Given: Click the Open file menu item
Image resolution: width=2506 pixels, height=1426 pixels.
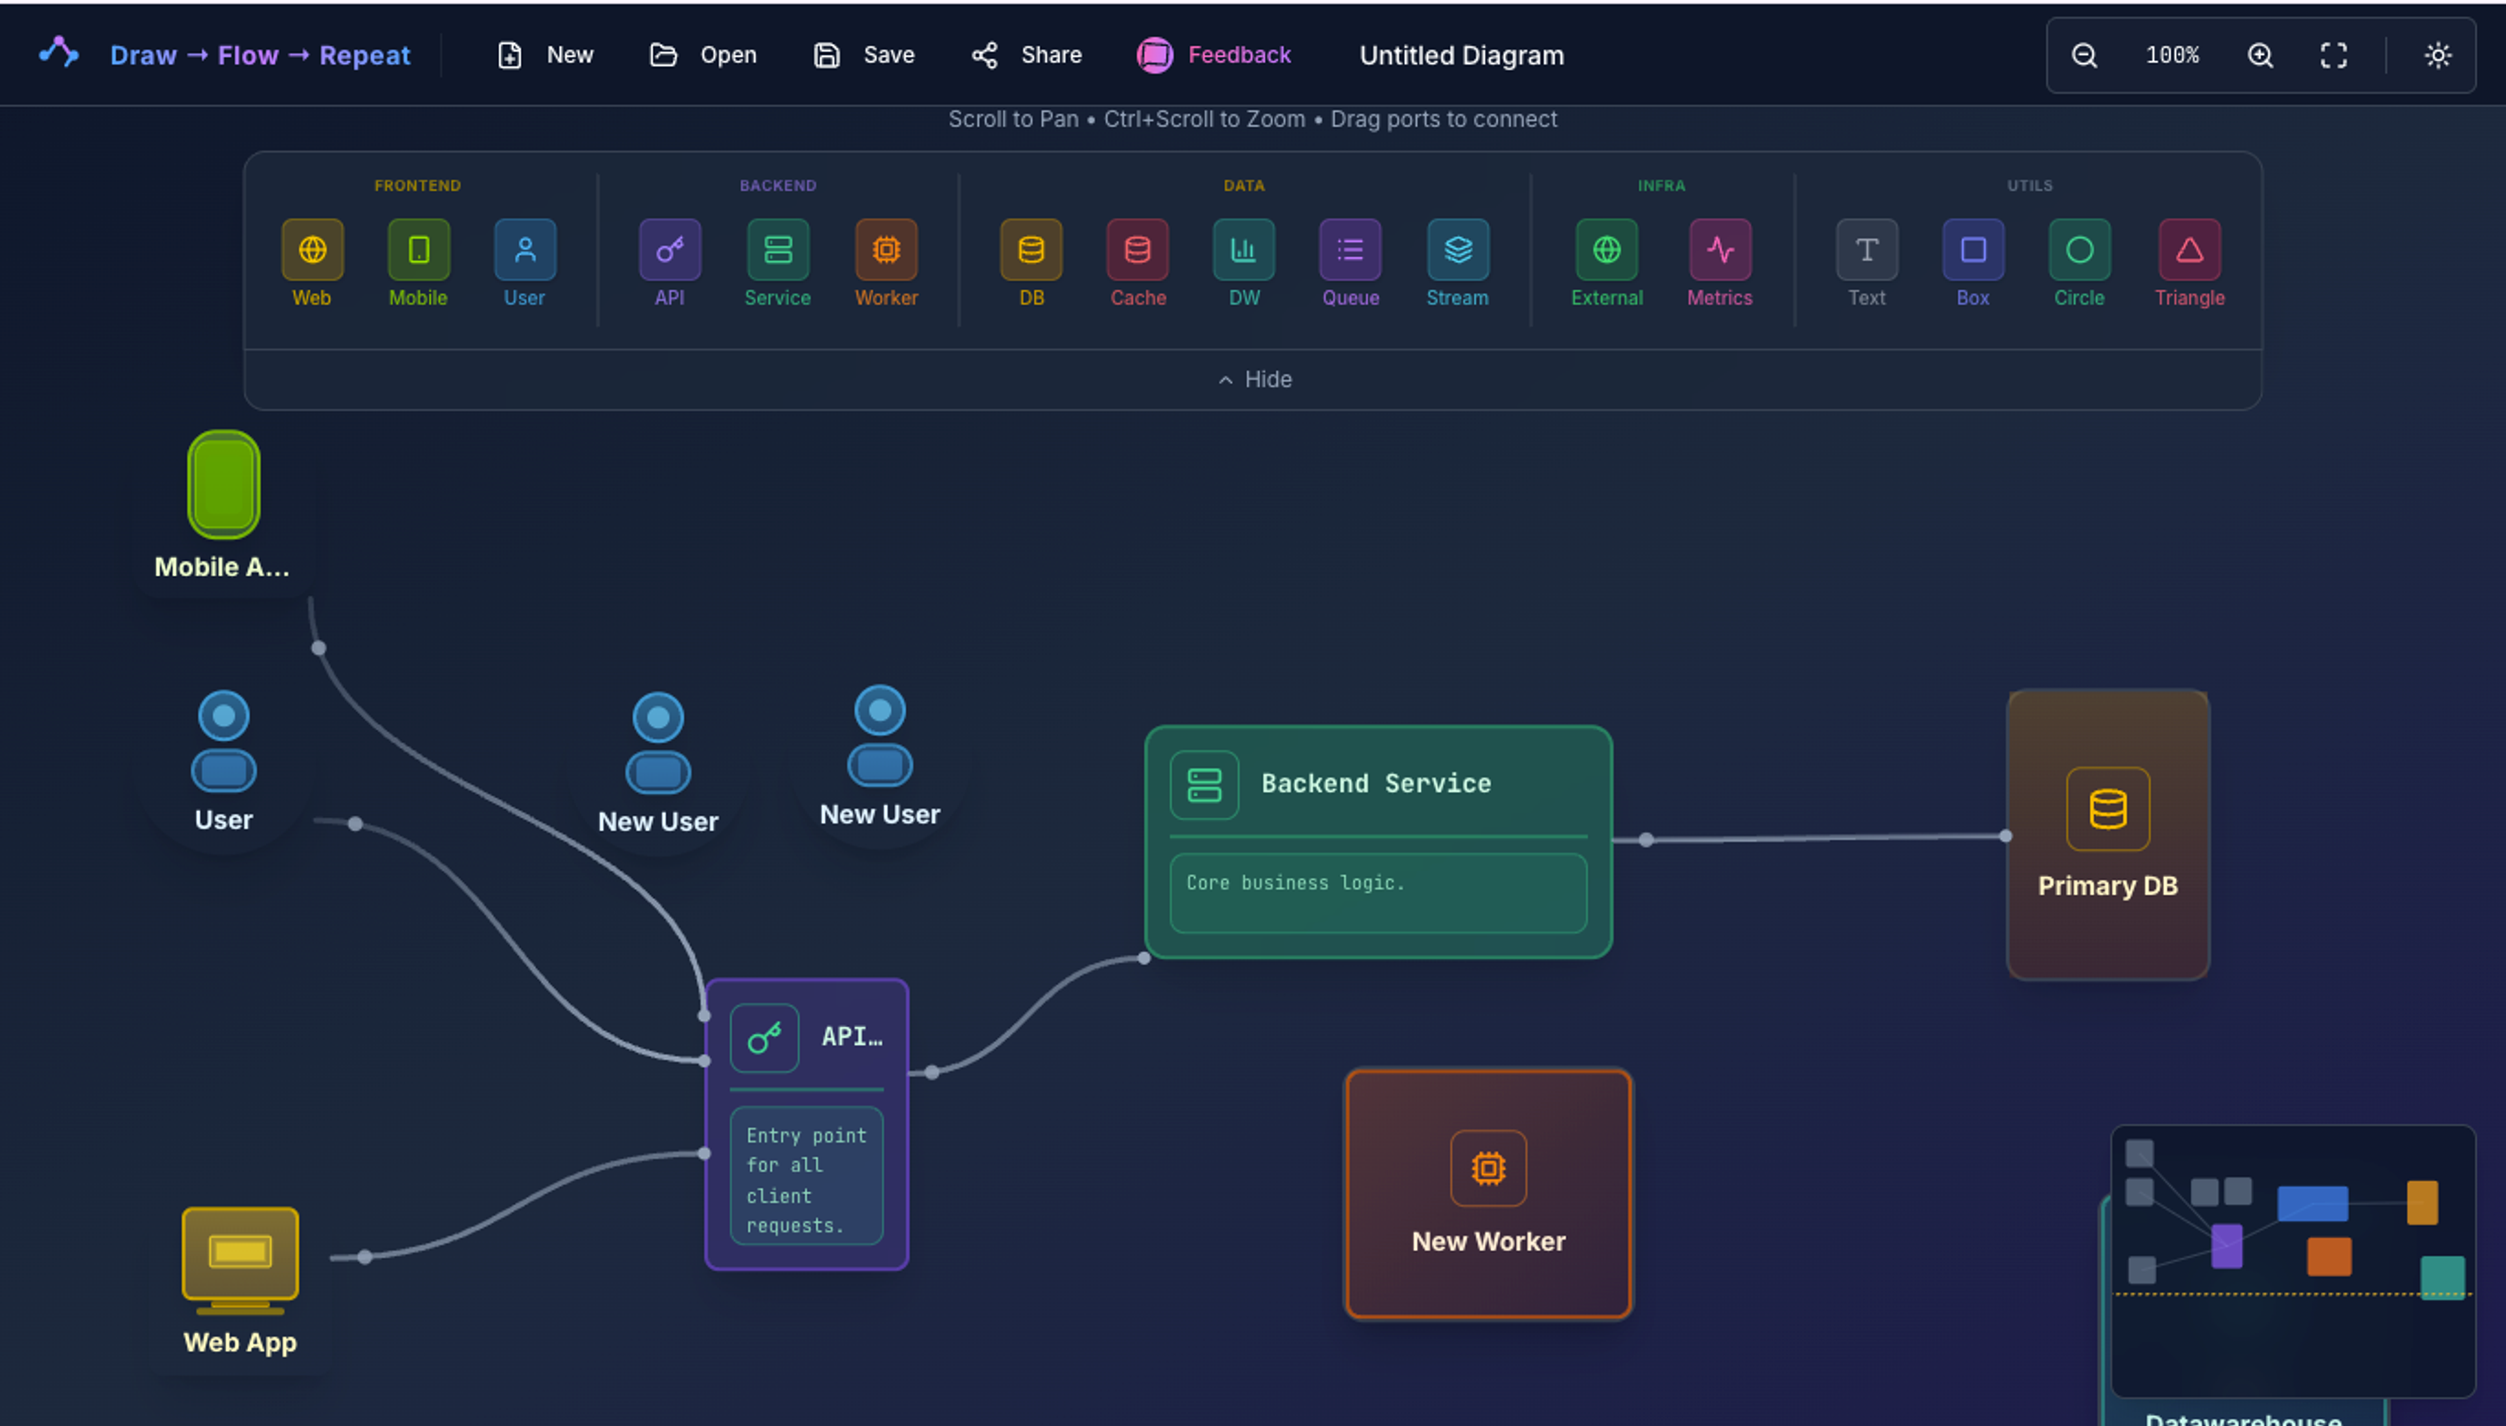Looking at the screenshot, I should pyautogui.click(x=703, y=56).
